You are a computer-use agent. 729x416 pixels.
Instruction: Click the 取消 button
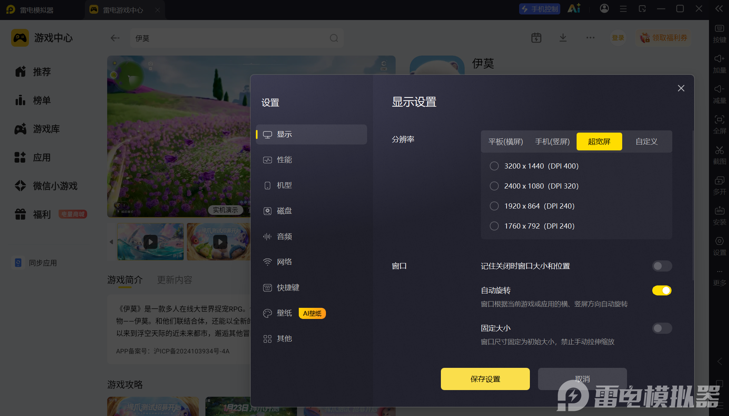click(582, 379)
